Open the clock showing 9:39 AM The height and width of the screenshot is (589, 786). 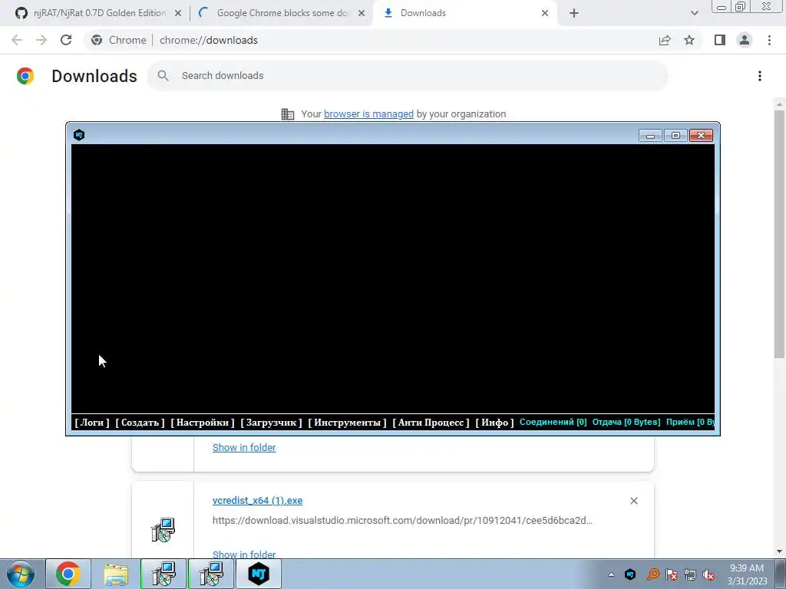tap(747, 574)
